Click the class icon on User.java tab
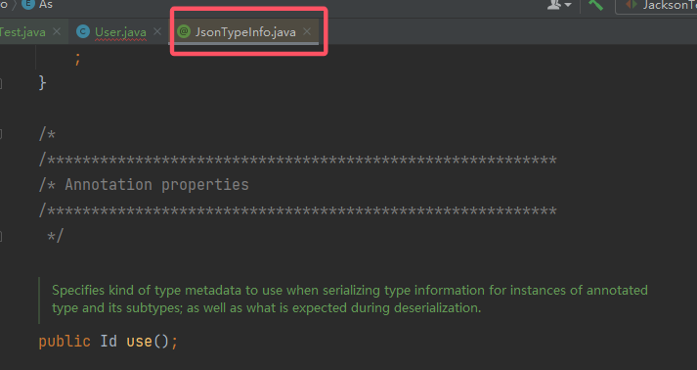 tap(83, 31)
